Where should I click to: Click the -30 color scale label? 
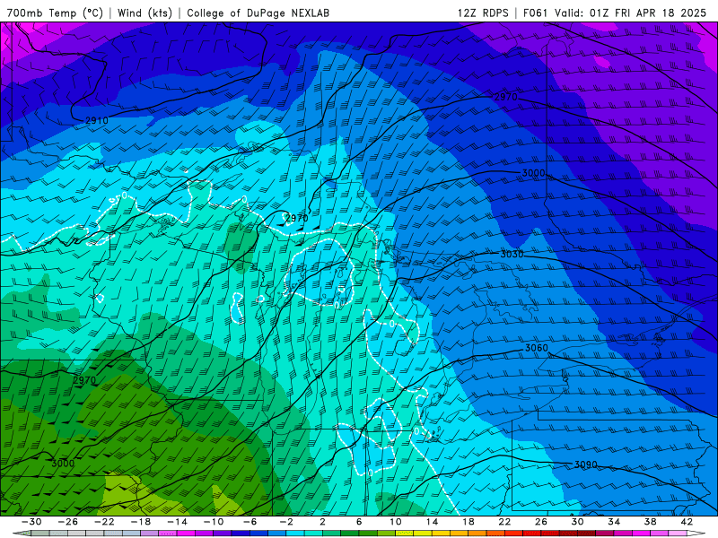(31, 522)
